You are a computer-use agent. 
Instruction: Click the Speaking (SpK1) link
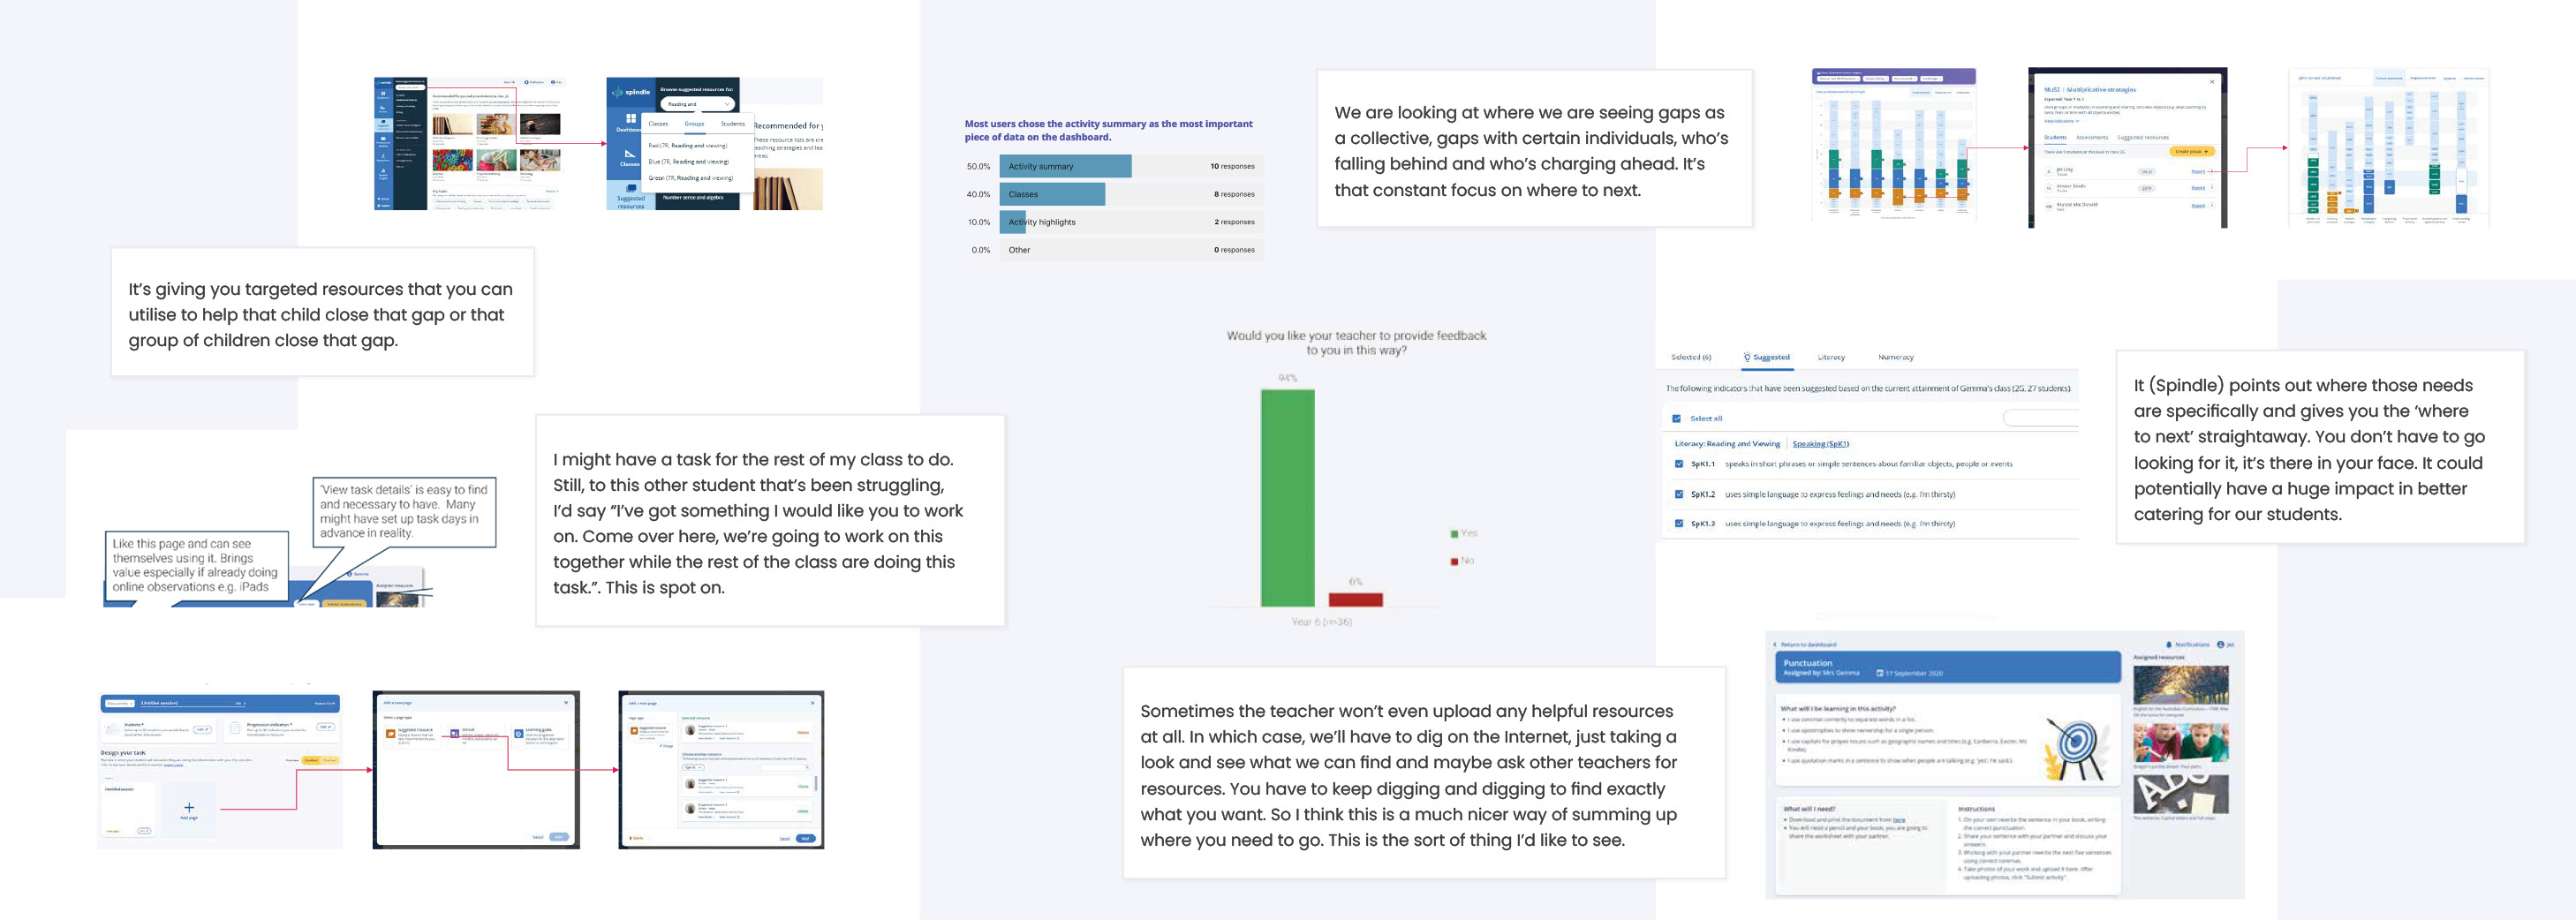coord(1820,444)
